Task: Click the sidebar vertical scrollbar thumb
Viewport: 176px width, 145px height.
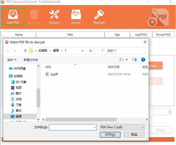Action: (38, 97)
